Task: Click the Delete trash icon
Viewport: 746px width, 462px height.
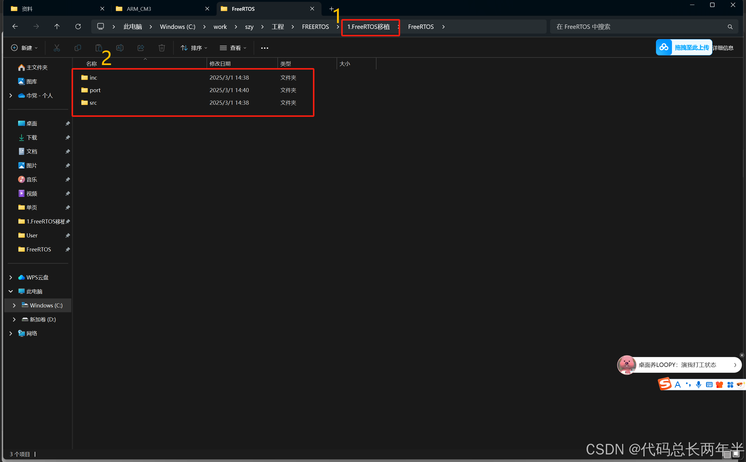Action: coord(162,48)
